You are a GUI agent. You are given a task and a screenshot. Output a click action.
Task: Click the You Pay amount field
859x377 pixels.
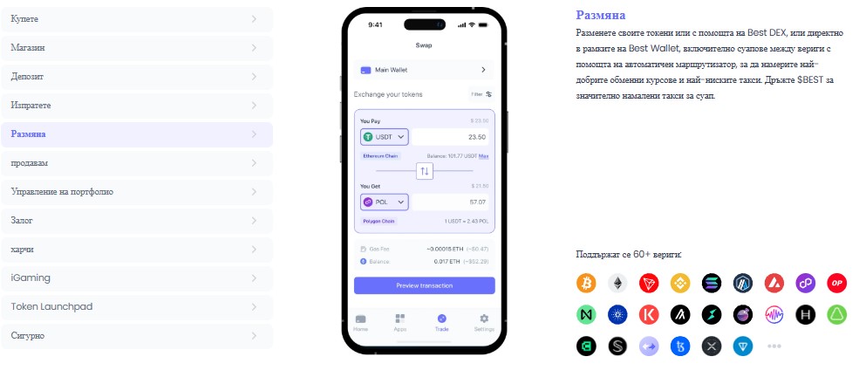tap(450, 137)
